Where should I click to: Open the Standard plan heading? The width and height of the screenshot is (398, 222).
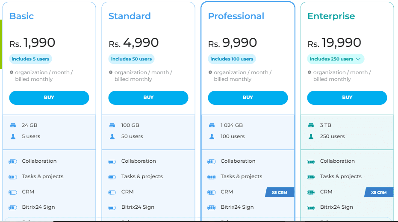click(130, 16)
